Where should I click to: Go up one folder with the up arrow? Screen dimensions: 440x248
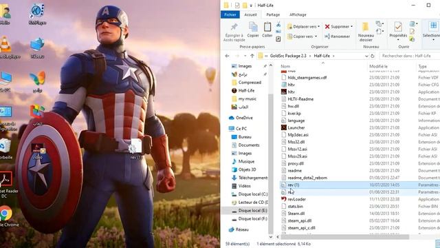pos(252,56)
